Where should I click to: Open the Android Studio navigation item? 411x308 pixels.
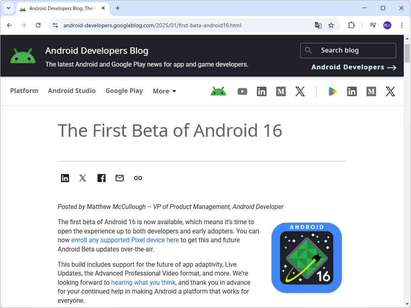[x=71, y=91]
